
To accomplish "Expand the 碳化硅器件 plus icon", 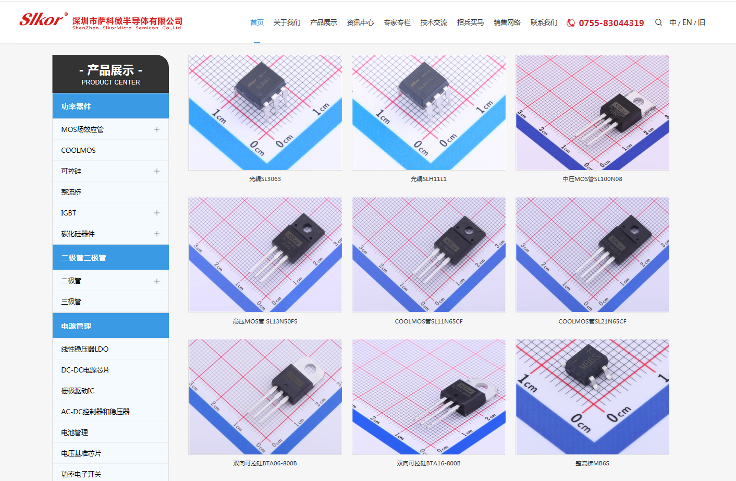I will [x=157, y=234].
